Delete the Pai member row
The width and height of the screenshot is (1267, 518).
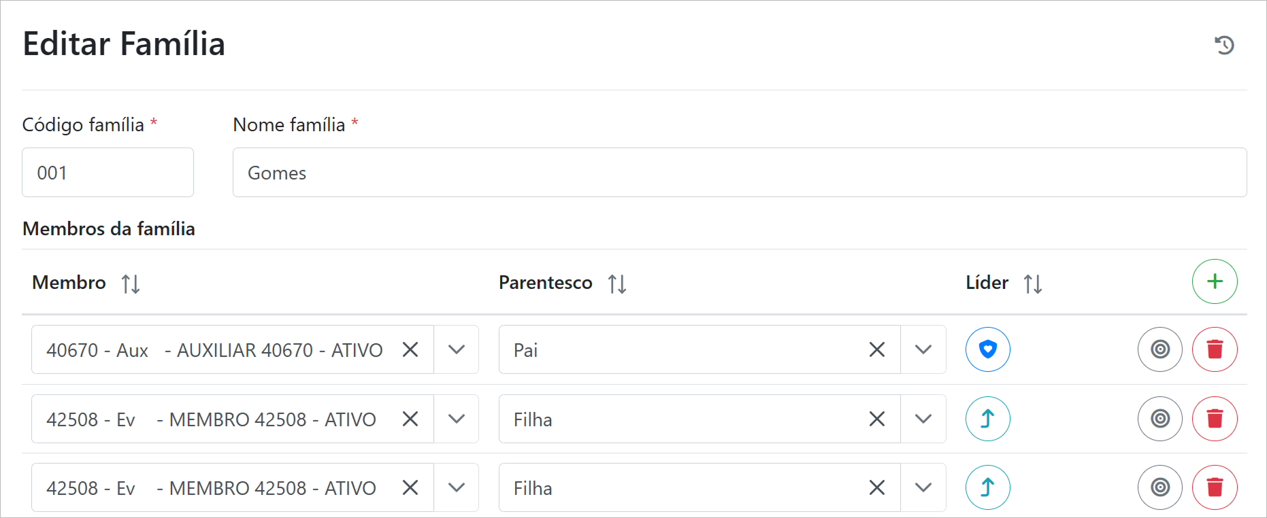tap(1215, 349)
